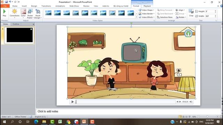The width and height of the screenshot is (223, 125).
Task: Switch to the Home tab
Action: click(15, 6)
